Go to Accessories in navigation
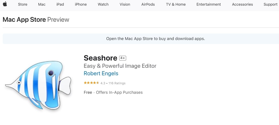The width and height of the screenshot is (279, 125). pyautogui.click(x=243, y=4)
